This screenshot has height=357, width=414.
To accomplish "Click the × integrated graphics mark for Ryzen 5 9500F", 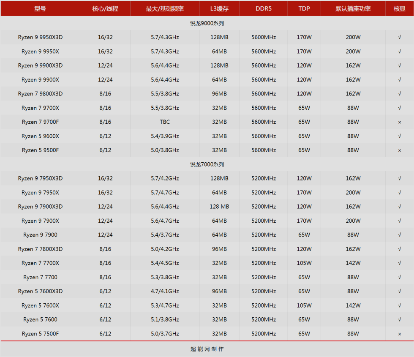I will point(400,150).
